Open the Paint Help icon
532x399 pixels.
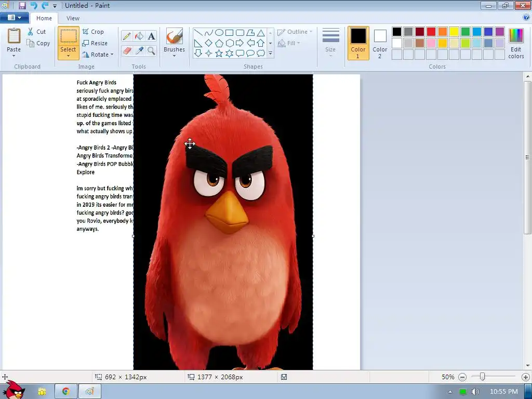click(x=527, y=18)
